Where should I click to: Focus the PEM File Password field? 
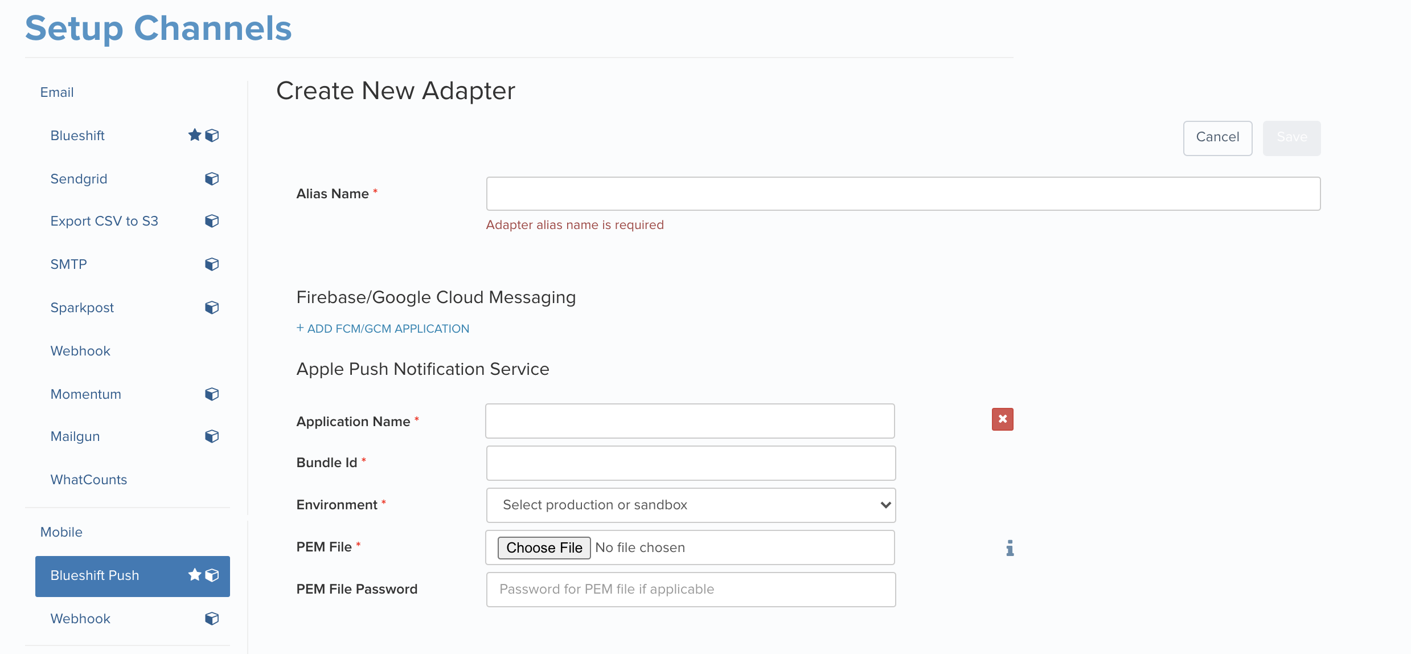point(691,590)
